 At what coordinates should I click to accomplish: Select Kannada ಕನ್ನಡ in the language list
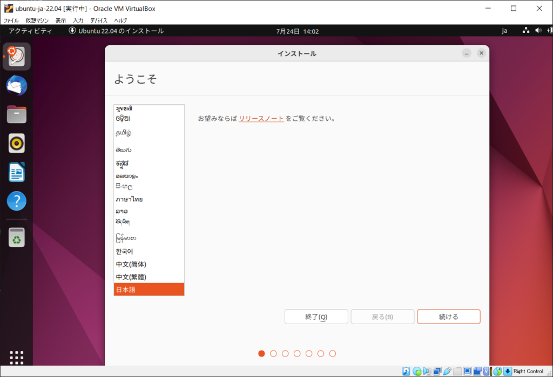(149, 163)
